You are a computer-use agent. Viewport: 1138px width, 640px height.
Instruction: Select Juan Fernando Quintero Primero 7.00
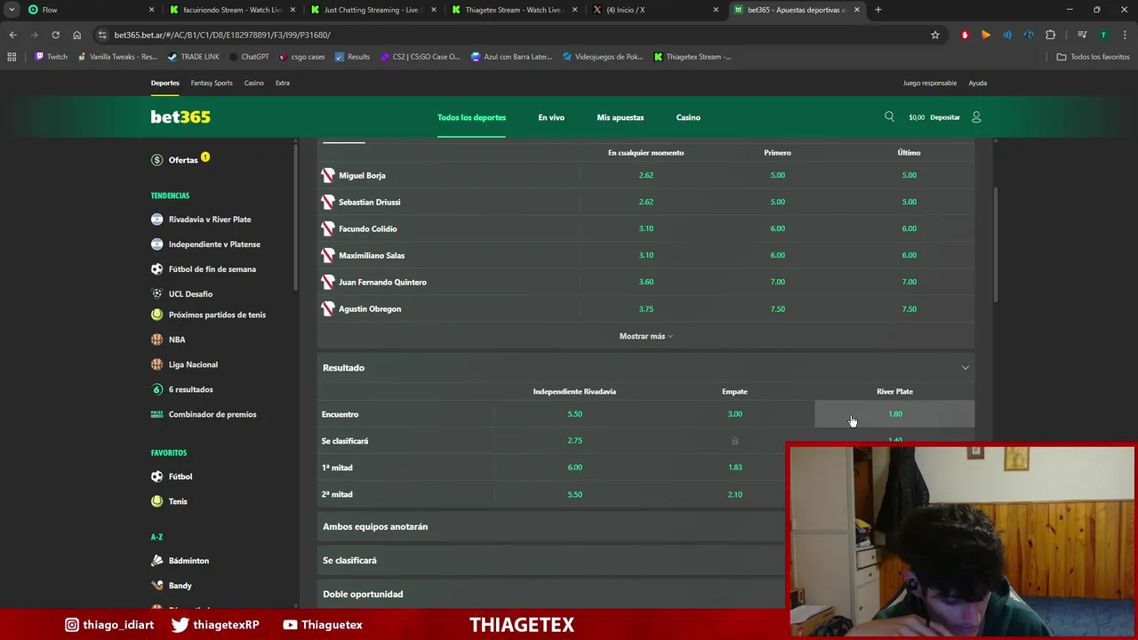777,282
